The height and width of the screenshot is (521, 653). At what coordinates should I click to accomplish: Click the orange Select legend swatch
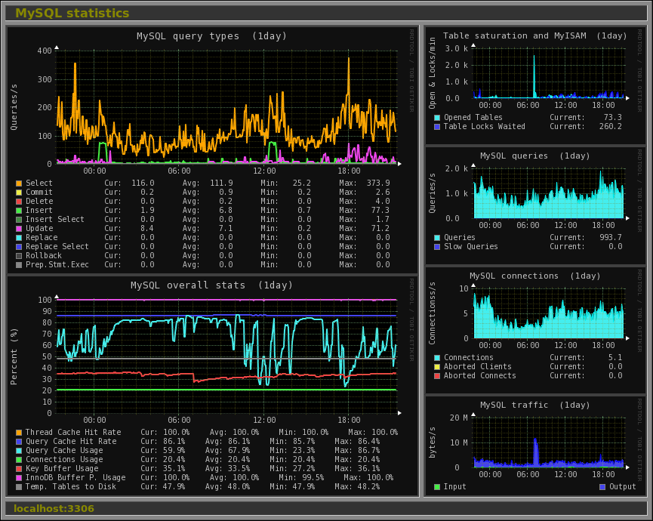pyautogui.click(x=19, y=183)
